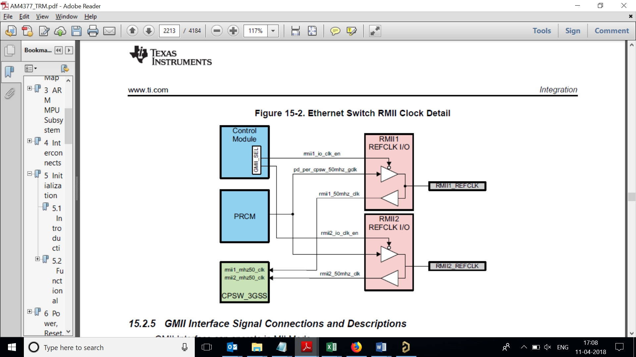Open the Attachments paperclip panel
The height and width of the screenshot is (357, 636).
click(x=10, y=94)
